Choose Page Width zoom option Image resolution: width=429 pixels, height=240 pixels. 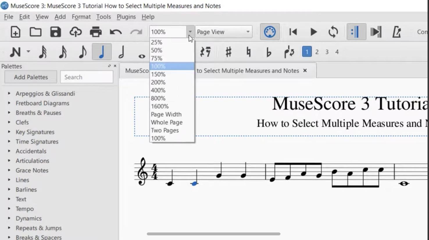pyautogui.click(x=172, y=114)
